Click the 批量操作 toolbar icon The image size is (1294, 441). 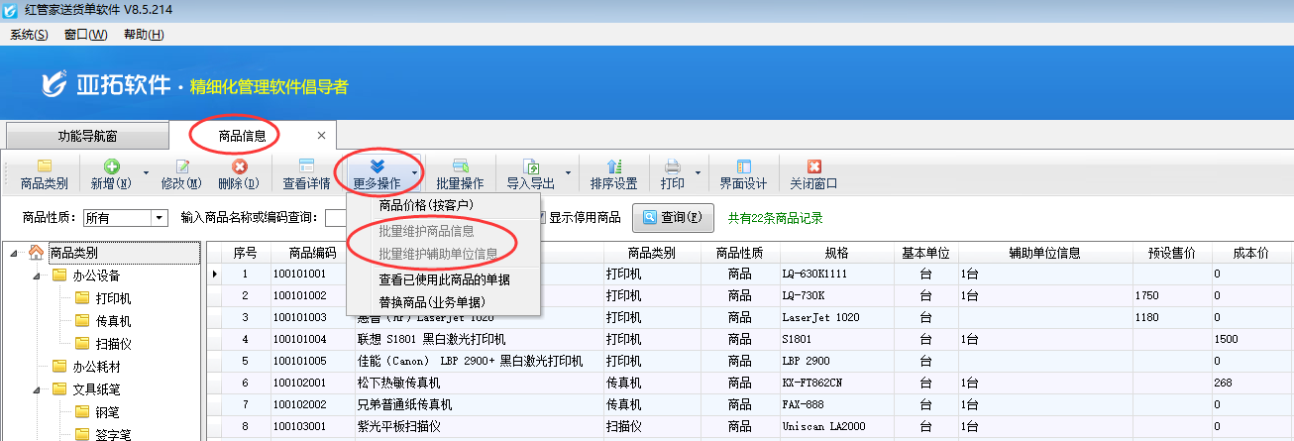tap(460, 173)
